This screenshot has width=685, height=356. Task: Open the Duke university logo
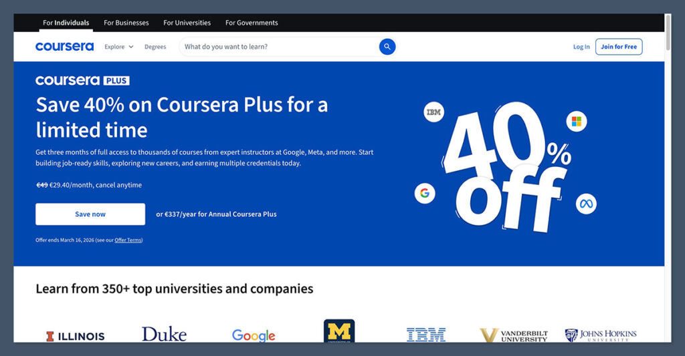click(x=165, y=334)
